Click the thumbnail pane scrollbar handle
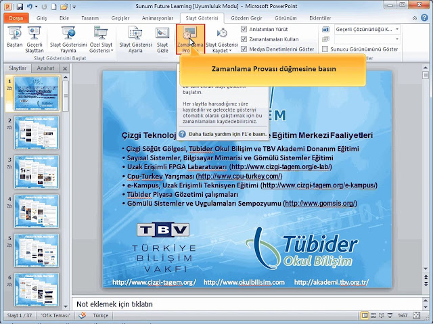 [66, 96]
